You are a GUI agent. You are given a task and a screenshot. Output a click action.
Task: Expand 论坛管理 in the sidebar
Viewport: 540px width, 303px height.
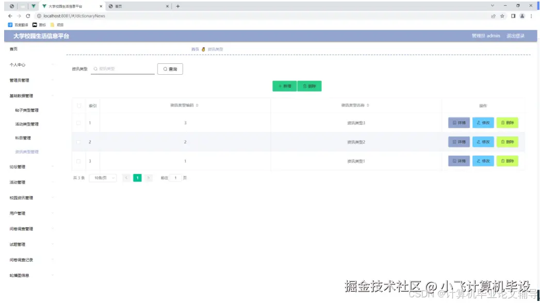pos(31,167)
